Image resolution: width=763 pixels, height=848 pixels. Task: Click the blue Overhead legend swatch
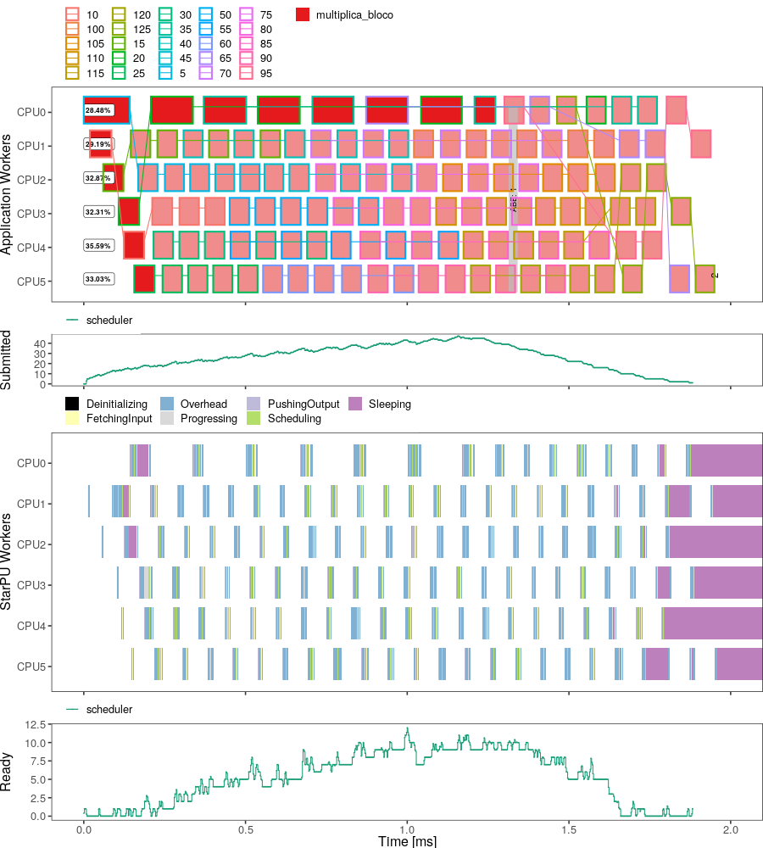pos(167,404)
